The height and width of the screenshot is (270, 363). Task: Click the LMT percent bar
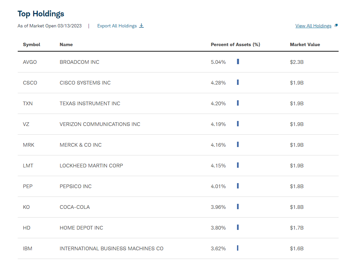[238, 165]
